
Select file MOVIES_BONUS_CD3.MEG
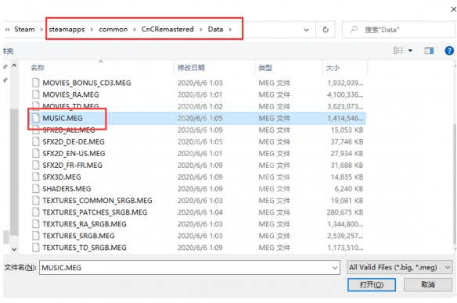point(87,83)
